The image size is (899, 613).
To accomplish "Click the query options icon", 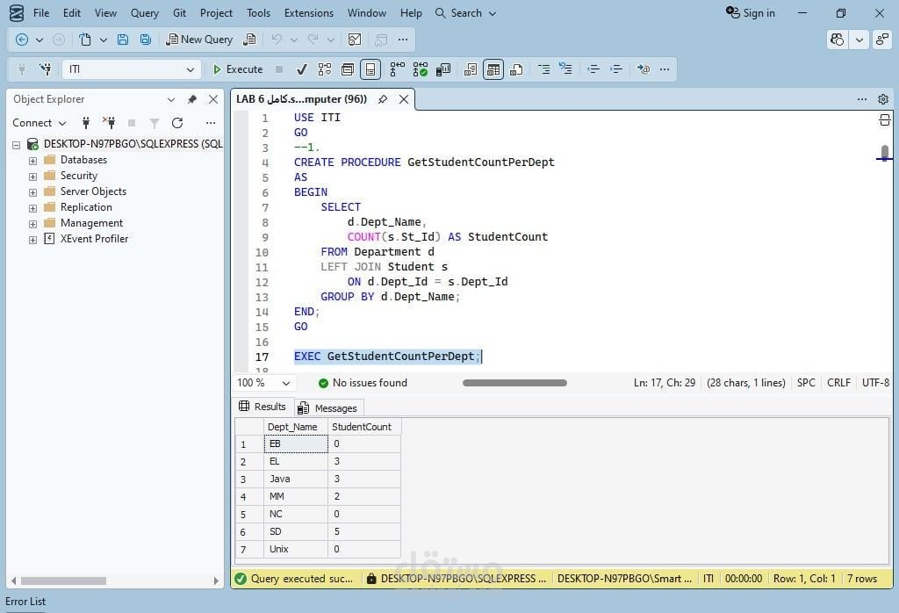I will (348, 69).
